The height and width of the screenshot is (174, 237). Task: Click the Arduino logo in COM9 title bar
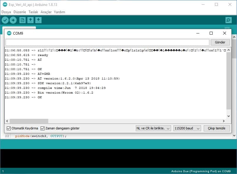click(x=9, y=33)
